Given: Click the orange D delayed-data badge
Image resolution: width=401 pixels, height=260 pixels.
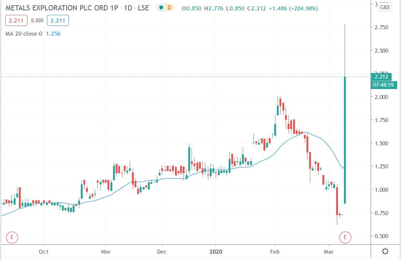Looking at the screenshot, I should [x=169, y=8].
